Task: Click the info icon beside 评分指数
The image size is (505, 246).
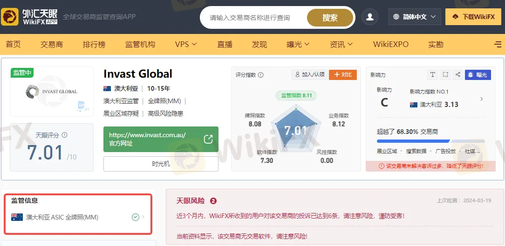Action: [261, 75]
